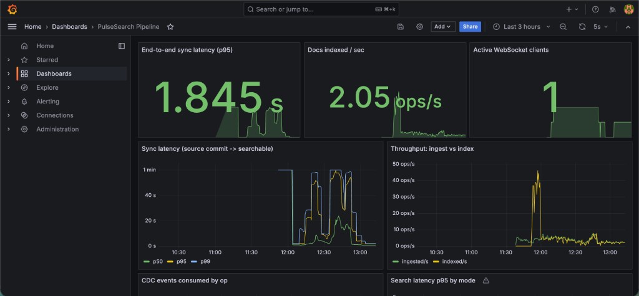The image size is (639, 296).
Task: Expand the Dashboards section
Action: point(9,74)
